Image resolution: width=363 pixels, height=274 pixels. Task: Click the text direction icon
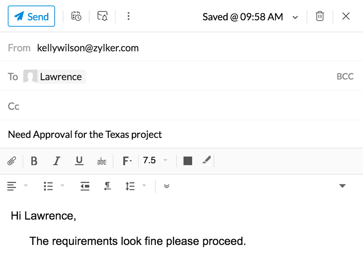[107, 186]
